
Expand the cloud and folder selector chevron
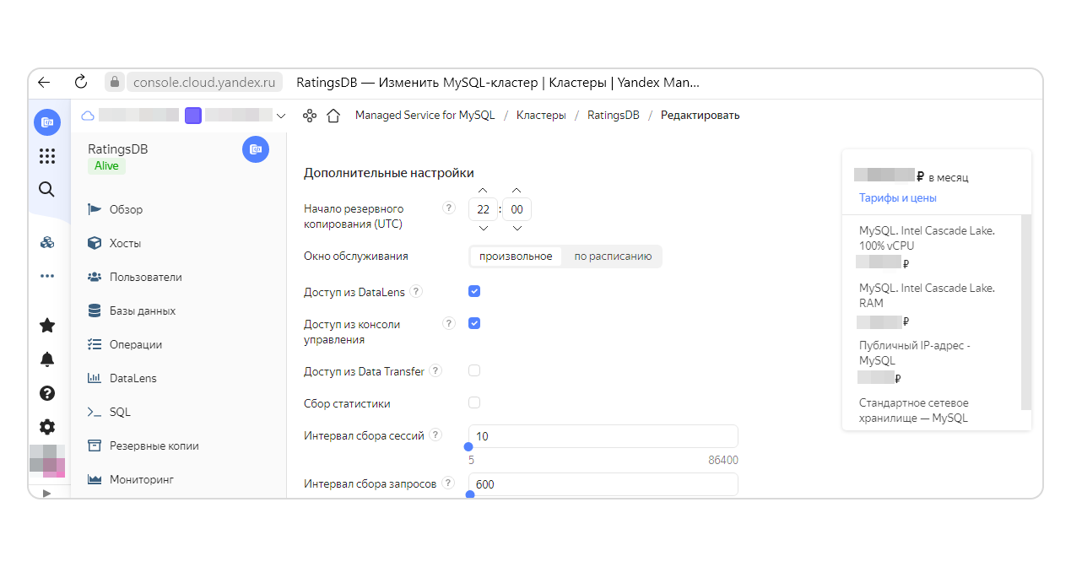(281, 116)
